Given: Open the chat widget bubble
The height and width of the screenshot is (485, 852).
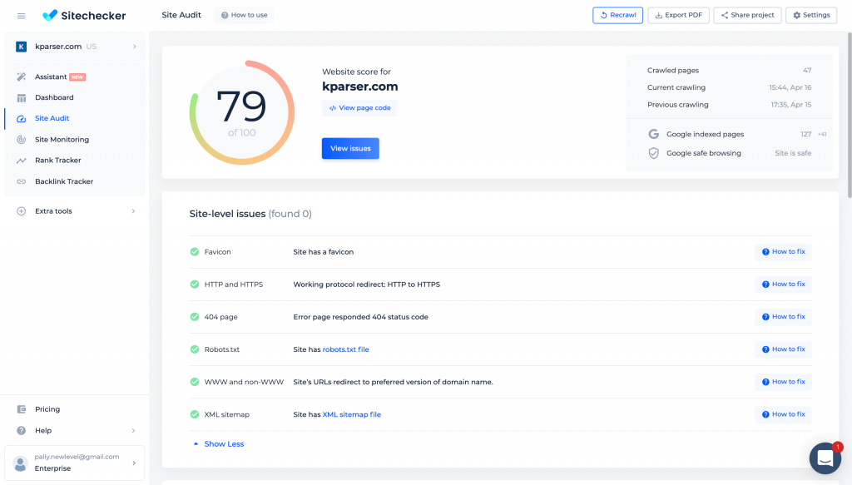Looking at the screenshot, I should 825,458.
